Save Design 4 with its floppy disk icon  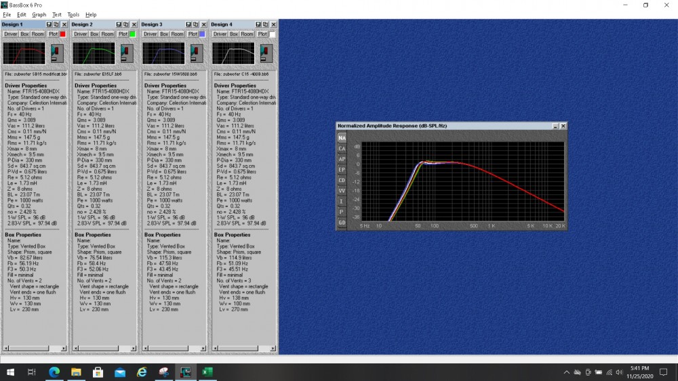click(x=258, y=24)
